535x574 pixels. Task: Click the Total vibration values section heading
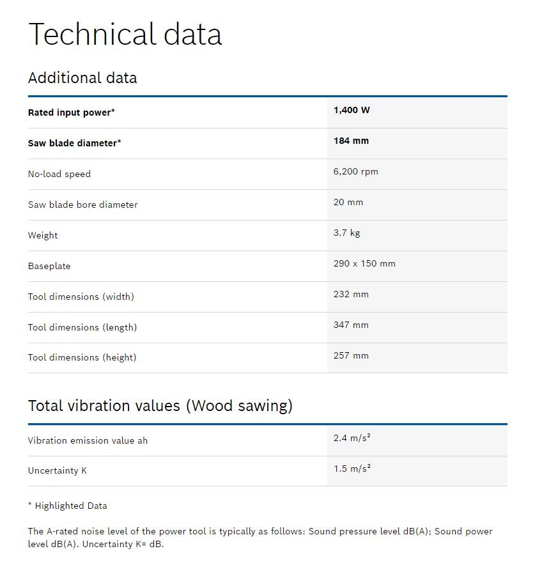click(x=160, y=406)
